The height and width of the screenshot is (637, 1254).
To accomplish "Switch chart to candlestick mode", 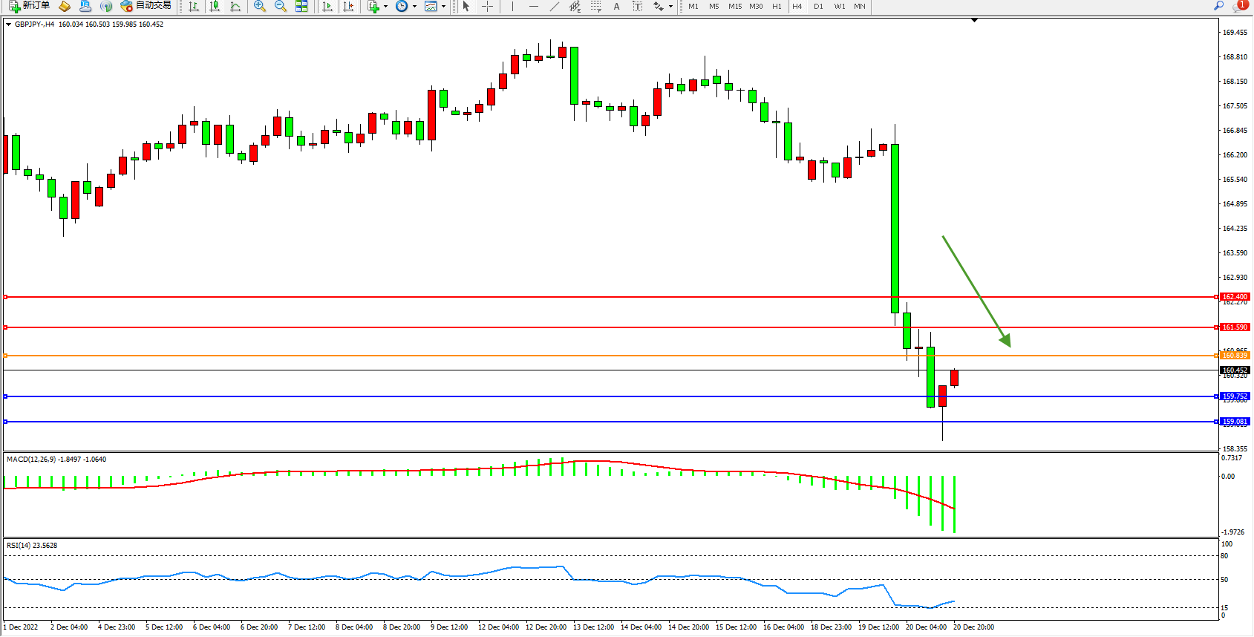I will pyautogui.click(x=215, y=6).
